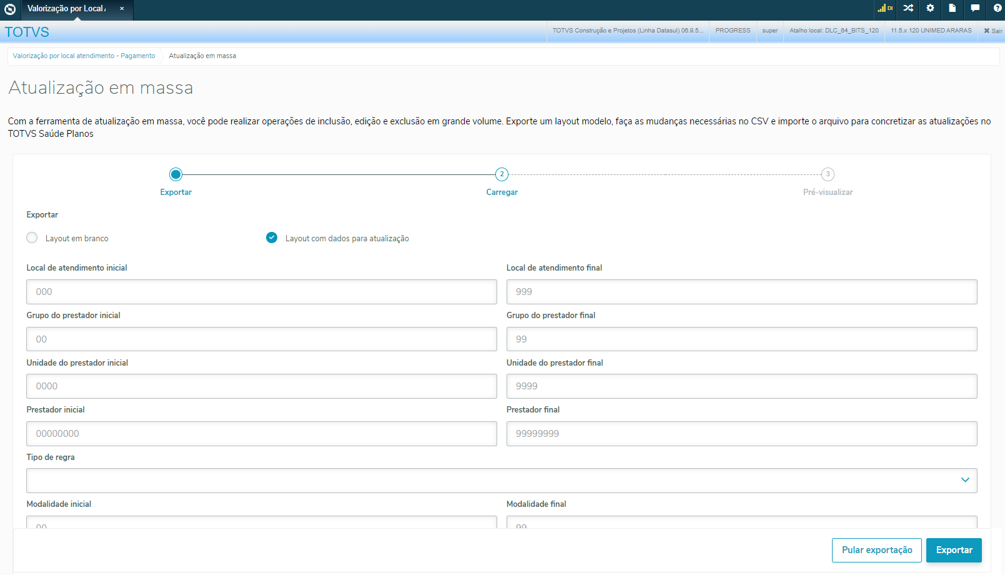The image size is (1005, 575).
Task: Click the super user label
Action: [x=770, y=31]
